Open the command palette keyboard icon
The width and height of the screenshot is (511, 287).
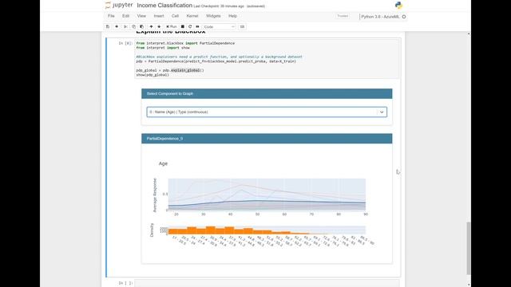242,26
